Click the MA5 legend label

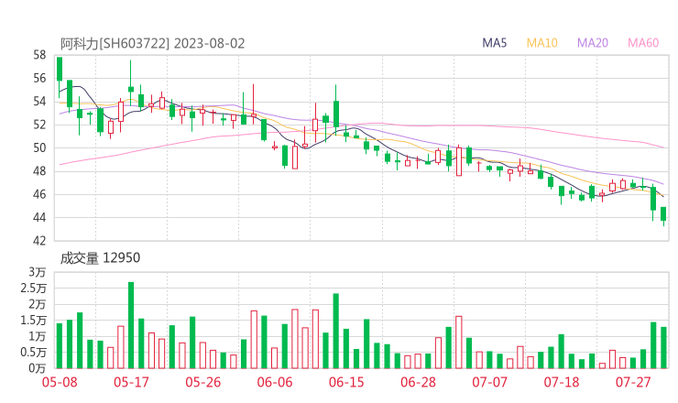click(x=494, y=43)
